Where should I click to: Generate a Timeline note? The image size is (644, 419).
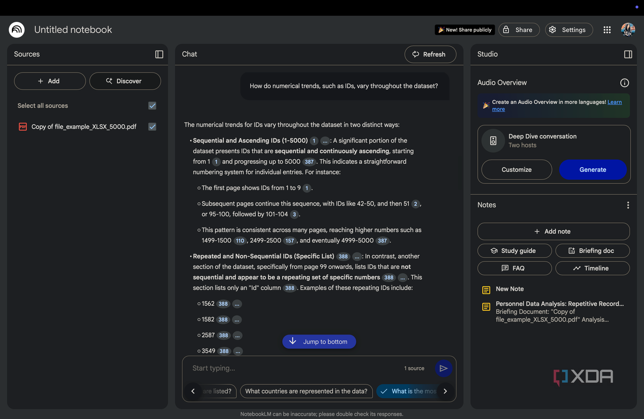pos(592,268)
